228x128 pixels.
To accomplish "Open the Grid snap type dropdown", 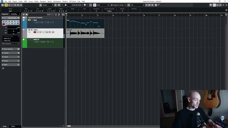I will click(x=103, y=5).
